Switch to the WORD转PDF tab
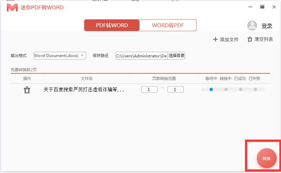This screenshot has height=173, width=281. tap(168, 25)
